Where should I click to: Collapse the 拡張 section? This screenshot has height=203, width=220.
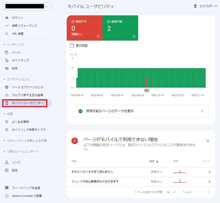[x=4, y=114]
